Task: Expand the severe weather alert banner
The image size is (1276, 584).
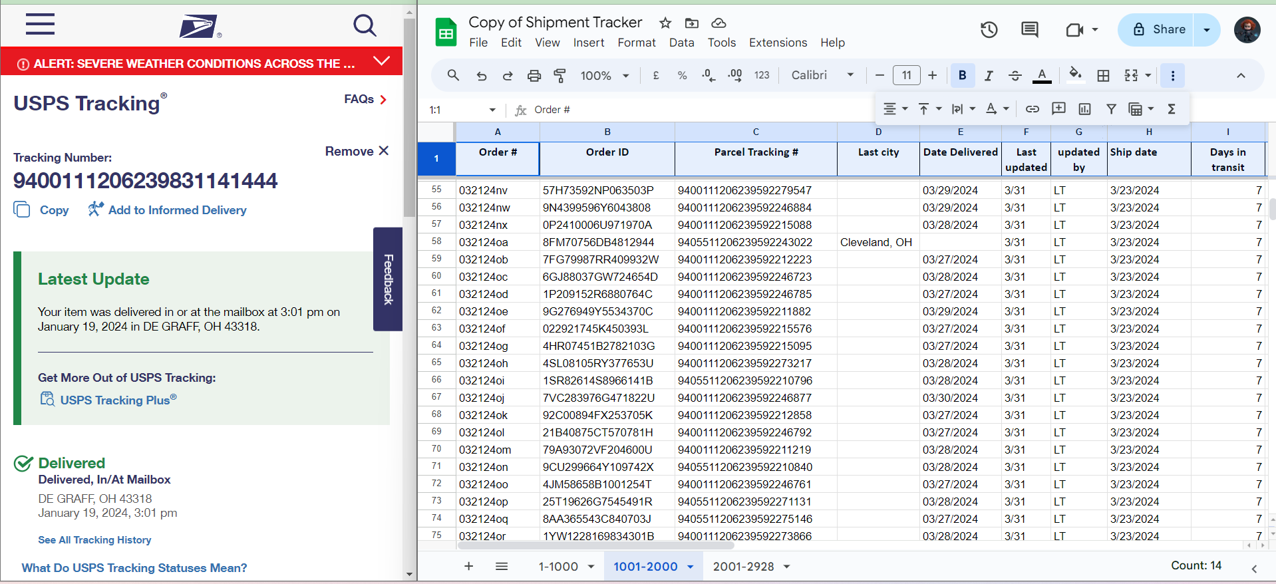Action: coord(381,61)
